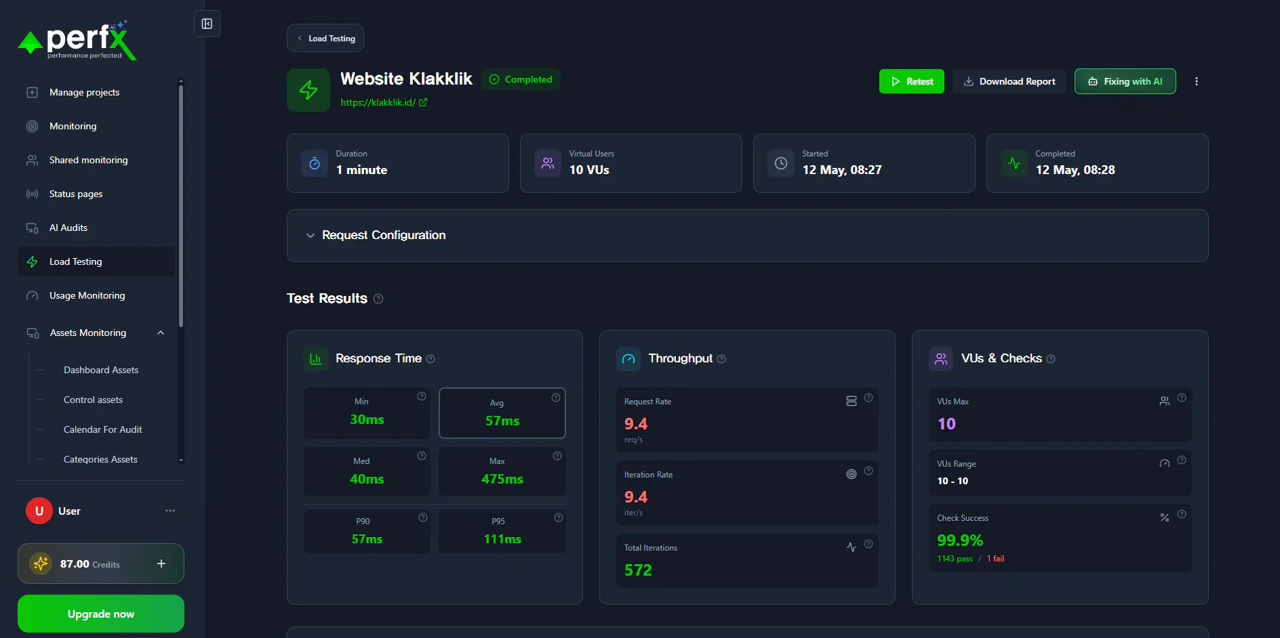The image size is (1280, 638).
Task: Click the Completed status badge
Action: [521, 79]
